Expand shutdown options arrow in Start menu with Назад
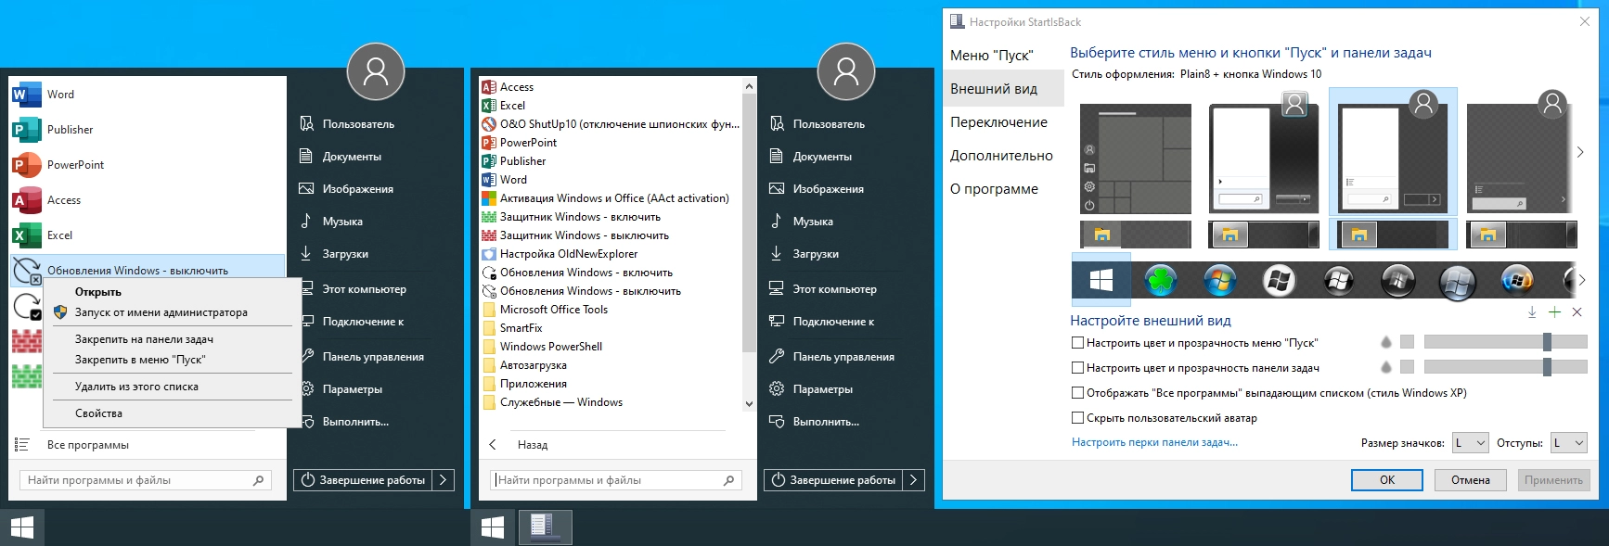This screenshot has height=546, width=1609. pos(914,480)
